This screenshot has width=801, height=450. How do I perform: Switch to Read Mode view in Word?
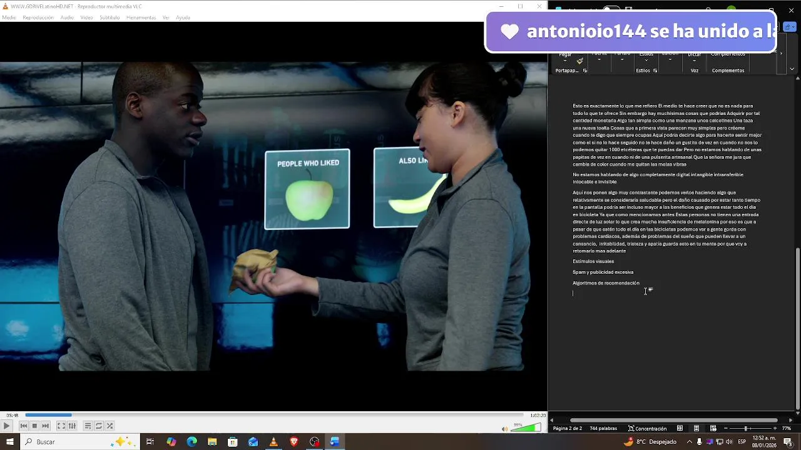[x=680, y=428]
